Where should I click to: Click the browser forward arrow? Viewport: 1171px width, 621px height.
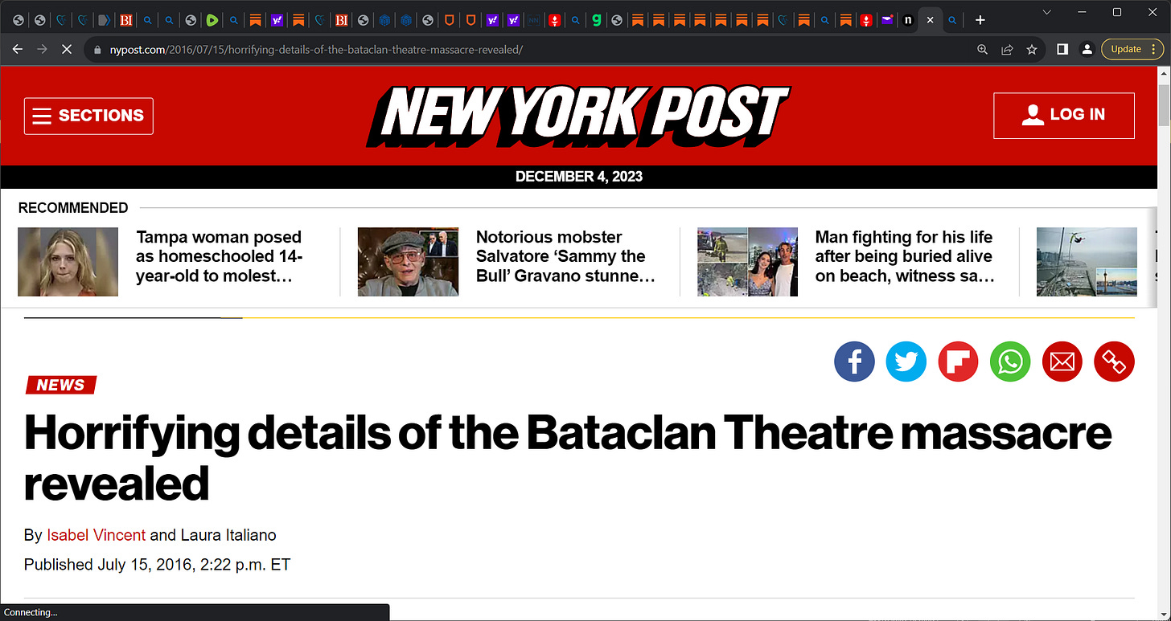43,49
